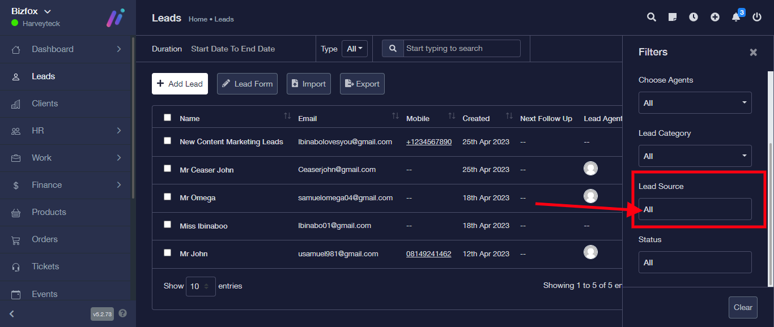Click the clock timer icon
Viewport: 774px width, 327px height.
pyautogui.click(x=694, y=17)
